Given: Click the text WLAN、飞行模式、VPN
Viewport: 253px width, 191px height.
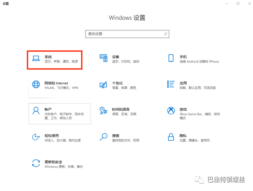Looking at the screenshot, I should (x=61, y=88).
